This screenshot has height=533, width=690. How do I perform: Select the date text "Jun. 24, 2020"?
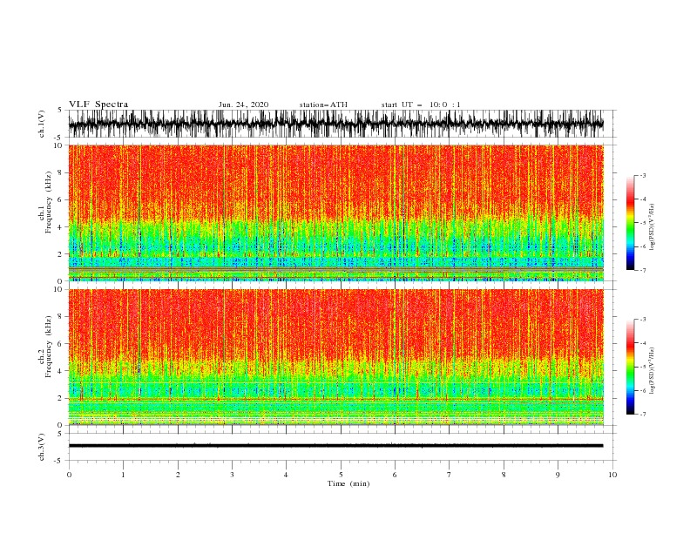click(243, 105)
